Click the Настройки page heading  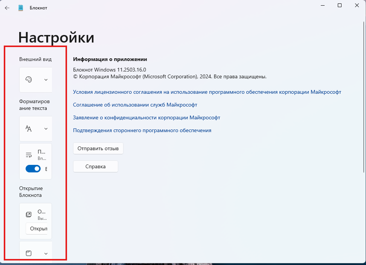click(x=56, y=38)
